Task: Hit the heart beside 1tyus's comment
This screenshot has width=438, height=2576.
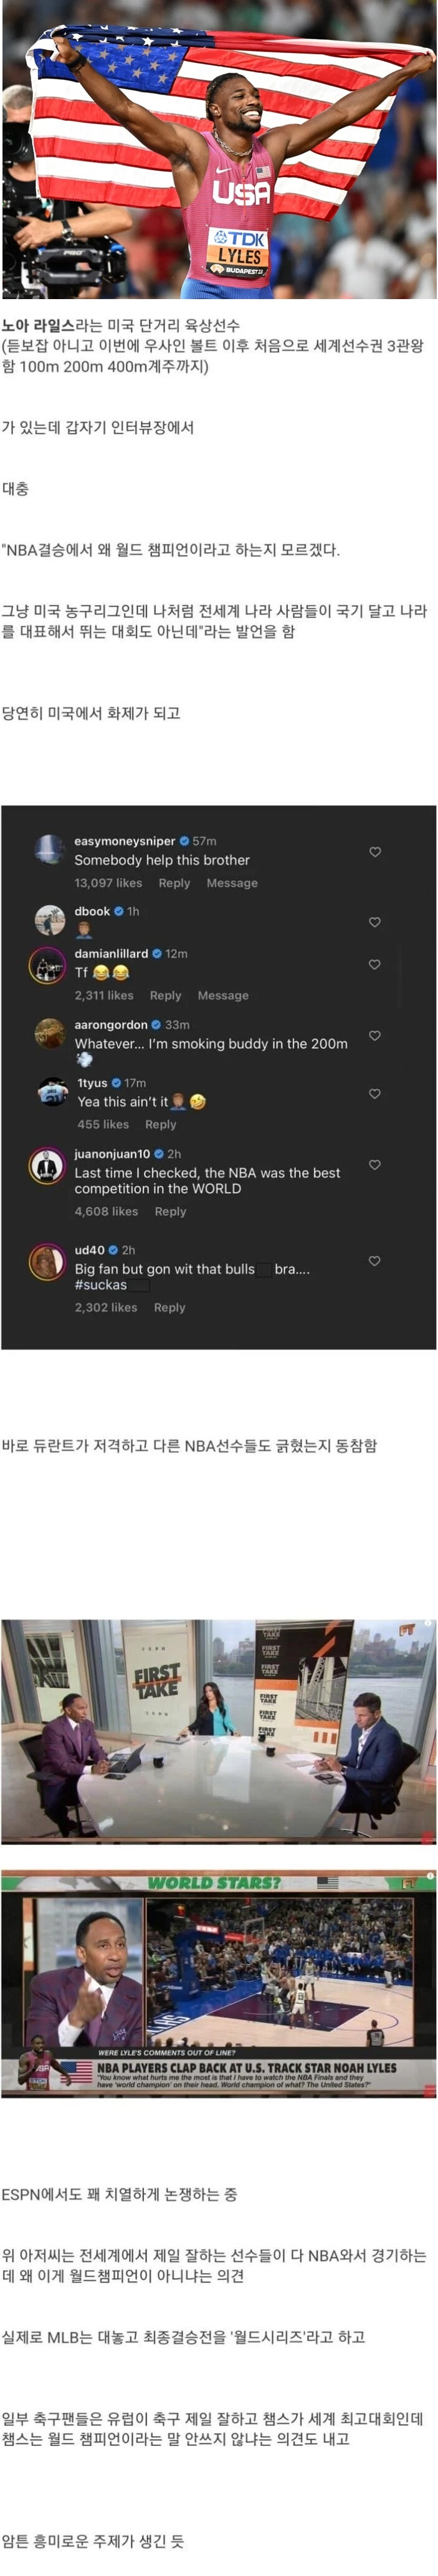Action: coord(375,1094)
